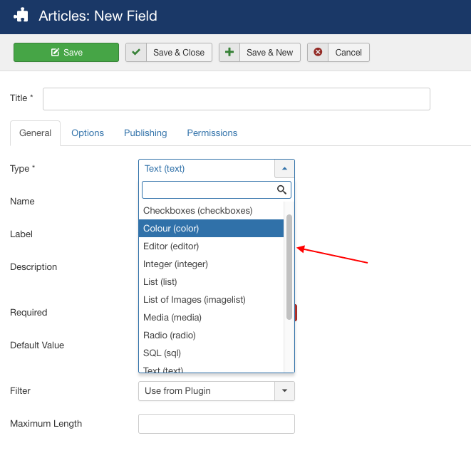Click the plus icon beside Save & New
This screenshot has width=471, height=463.
229,53
